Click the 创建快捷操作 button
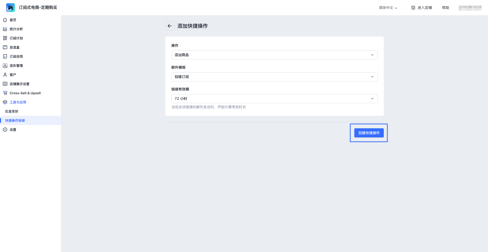The height and width of the screenshot is (252, 488). coord(369,133)
